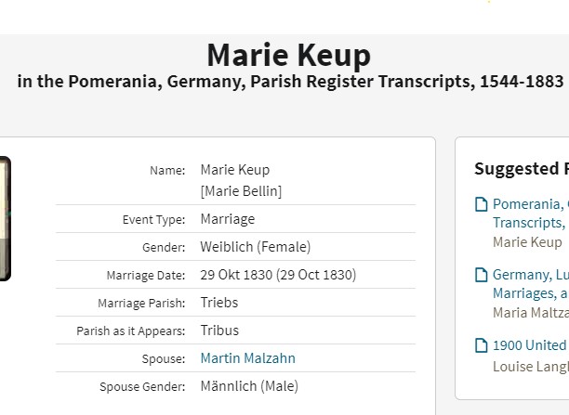Click the Triebs marriage parish value
The width and height of the screenshot is (569, 415).
pos(219,303)
